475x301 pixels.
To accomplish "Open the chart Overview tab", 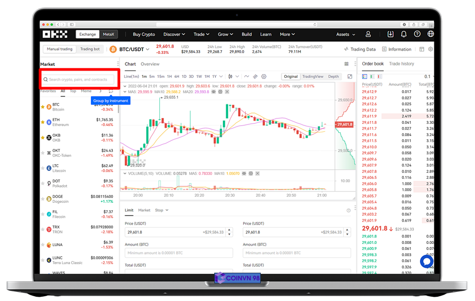I will pos(150,64).
